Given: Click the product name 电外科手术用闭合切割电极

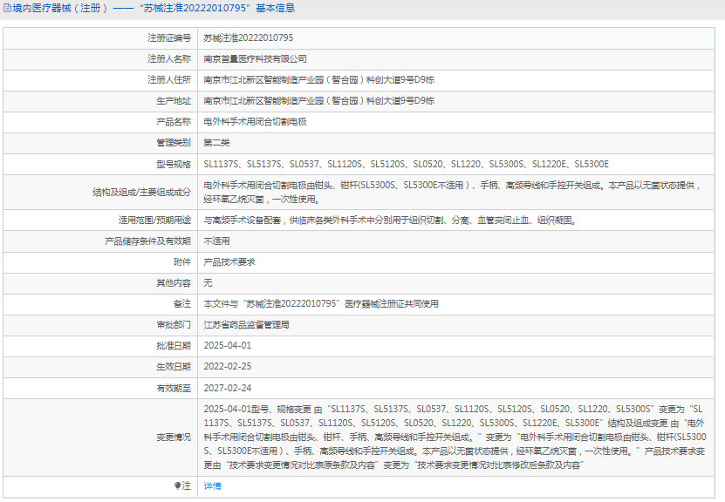Looking at the screenshot, I should [x=256, y=122].
